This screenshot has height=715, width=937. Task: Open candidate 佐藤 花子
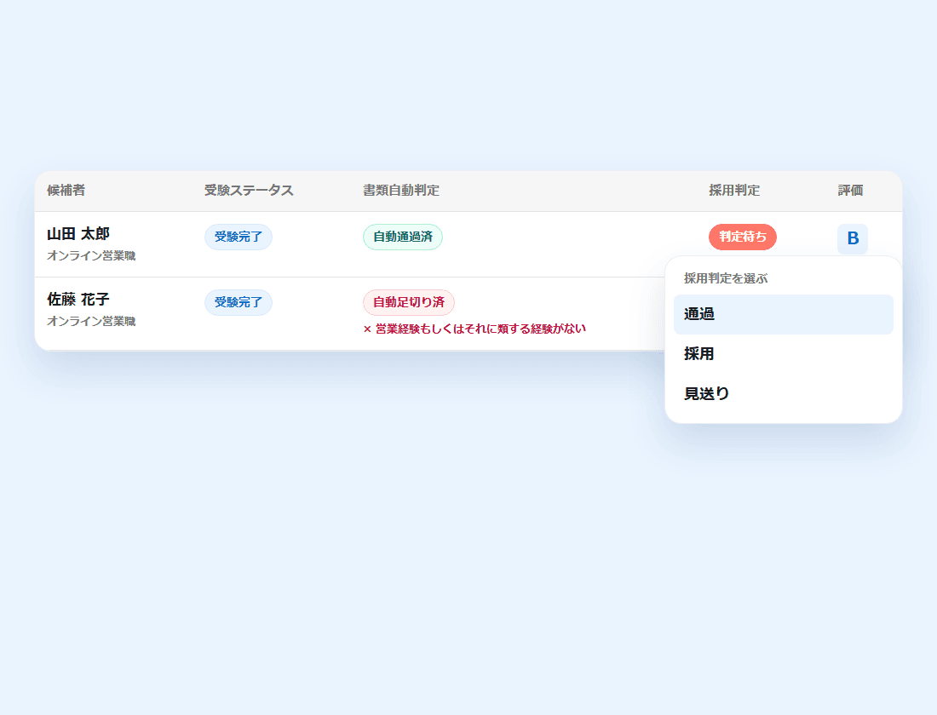[78, 300]
